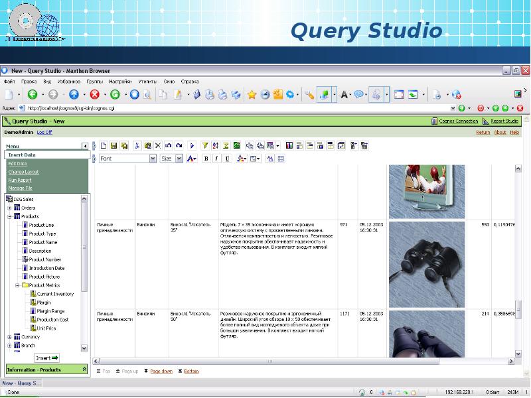The width and height of the screenshot is (531, 398).
Task: Open the Size dropdown
Action: [179, 159]
